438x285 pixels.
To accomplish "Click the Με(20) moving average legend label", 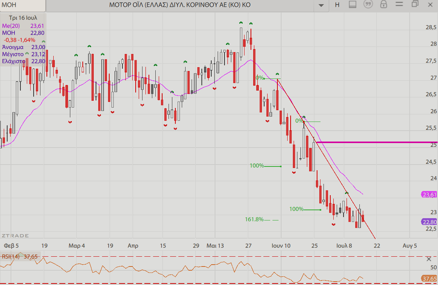I will [11, 26].
